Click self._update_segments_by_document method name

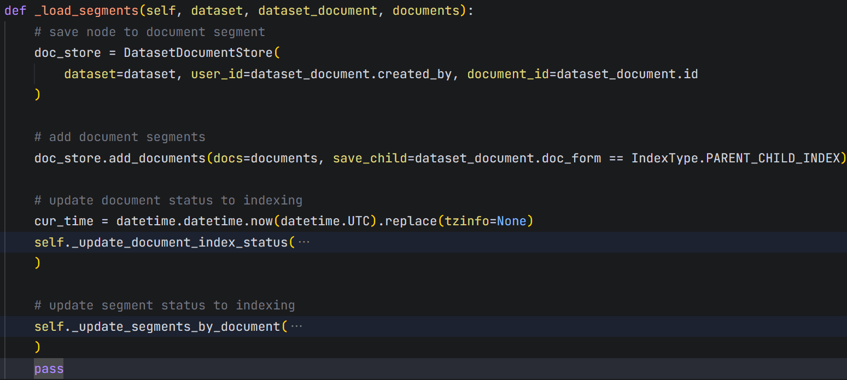(x=157, y=326)
